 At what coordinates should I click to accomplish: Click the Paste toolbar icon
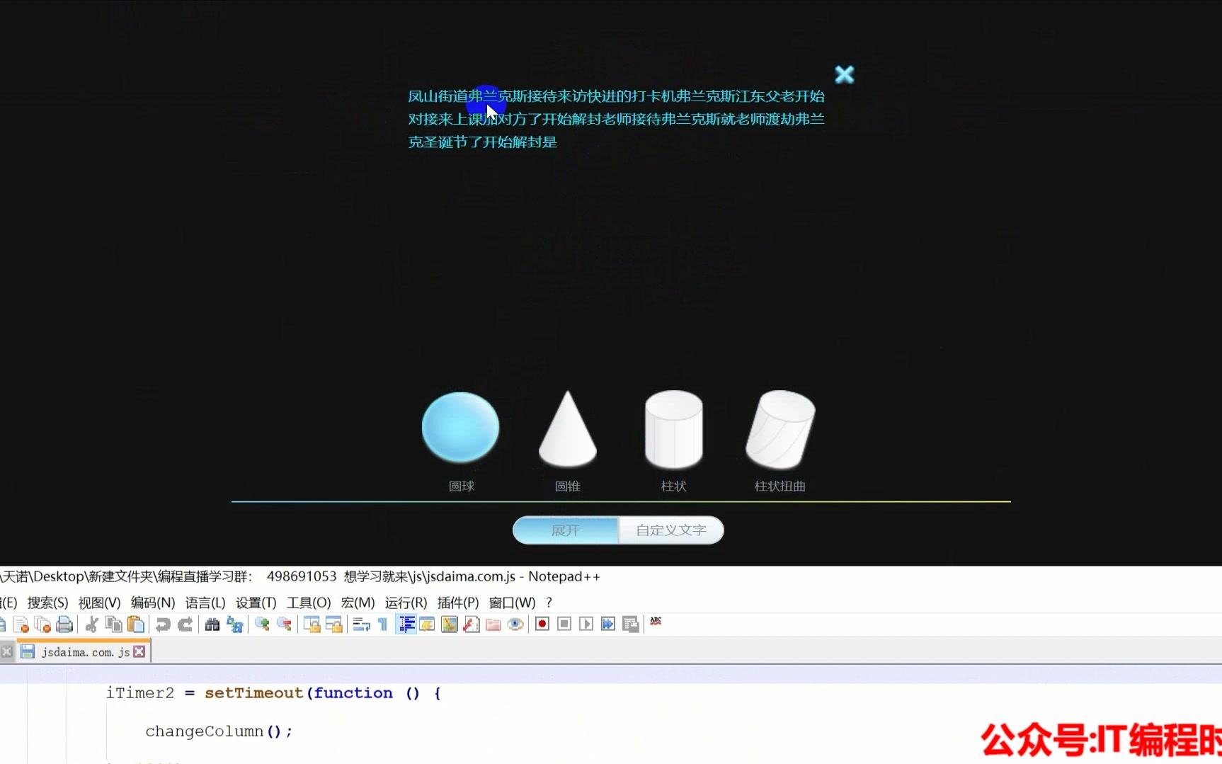click(135, 624)
